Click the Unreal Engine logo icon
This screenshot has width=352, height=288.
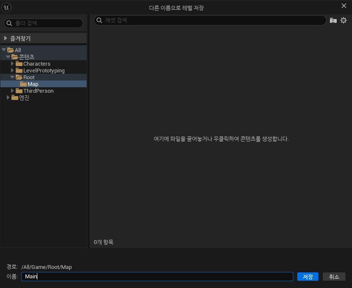(6, 8)
